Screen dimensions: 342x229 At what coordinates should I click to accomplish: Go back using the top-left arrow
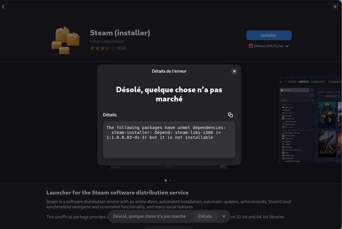pos(3,7)
